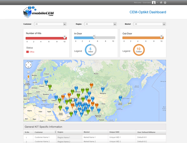Click the orange Outdoor donut chart showing 10

click(139, 50)
